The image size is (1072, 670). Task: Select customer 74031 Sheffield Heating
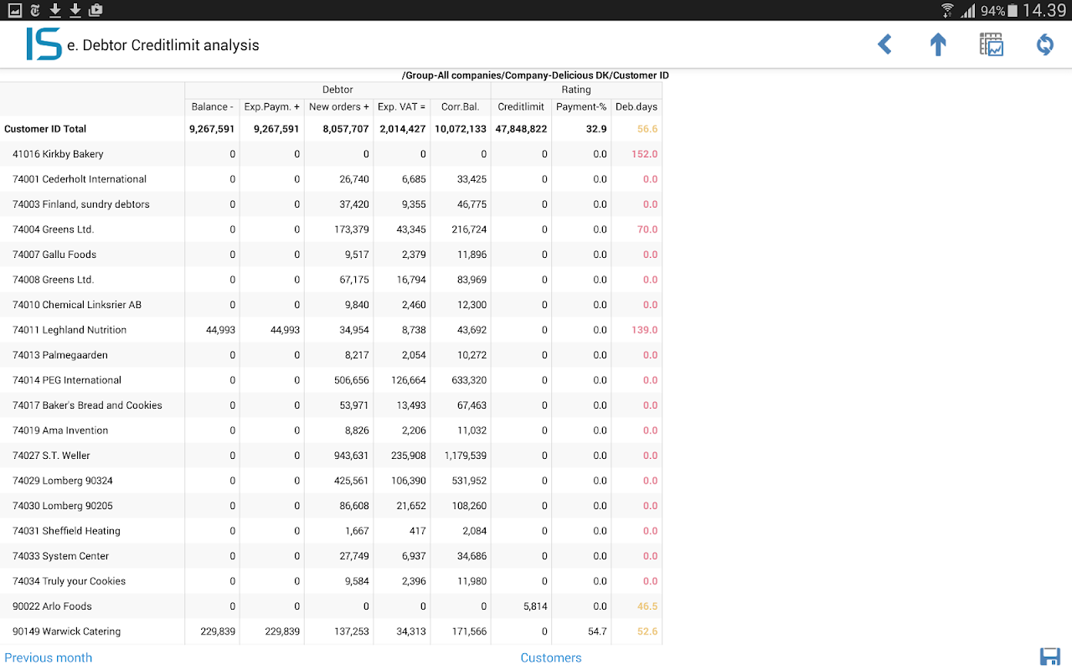[x=331, y=531]
